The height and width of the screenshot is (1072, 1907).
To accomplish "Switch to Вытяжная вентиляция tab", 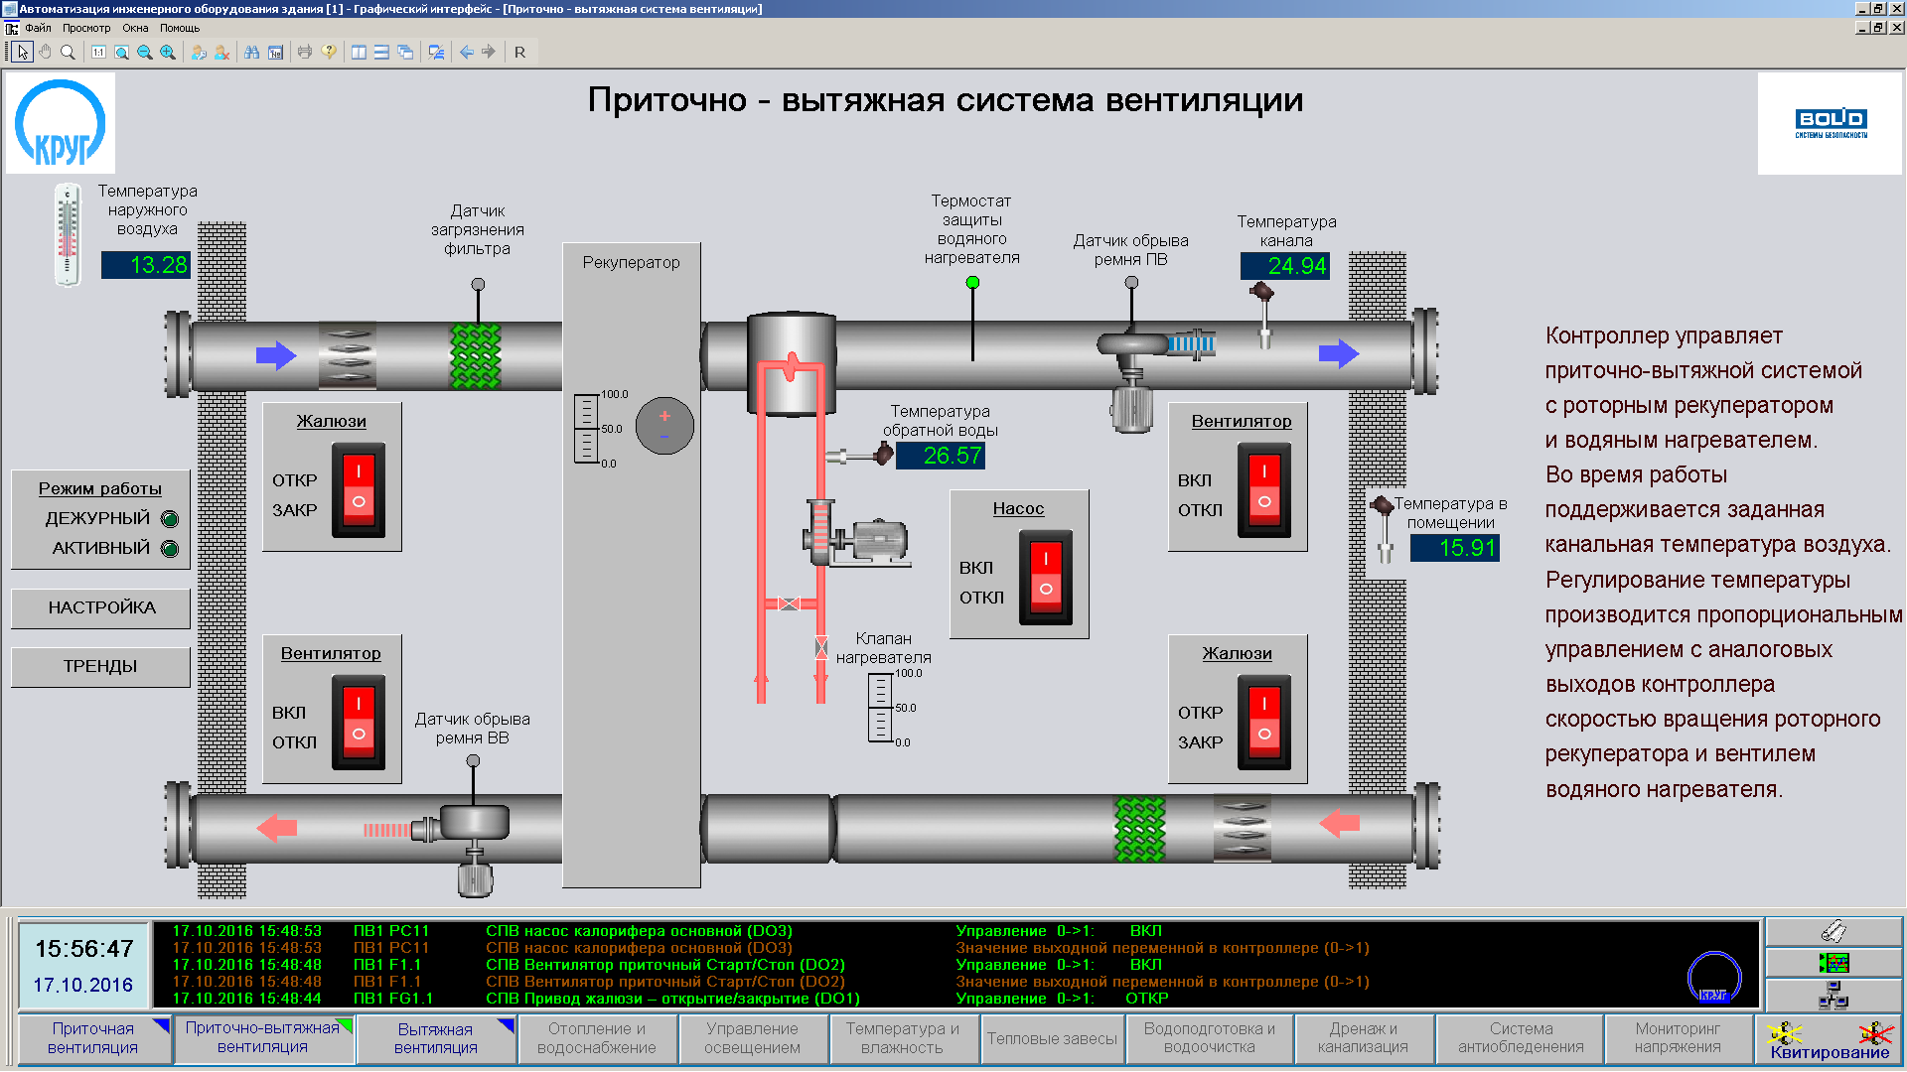I will (x=435, y=1038).
